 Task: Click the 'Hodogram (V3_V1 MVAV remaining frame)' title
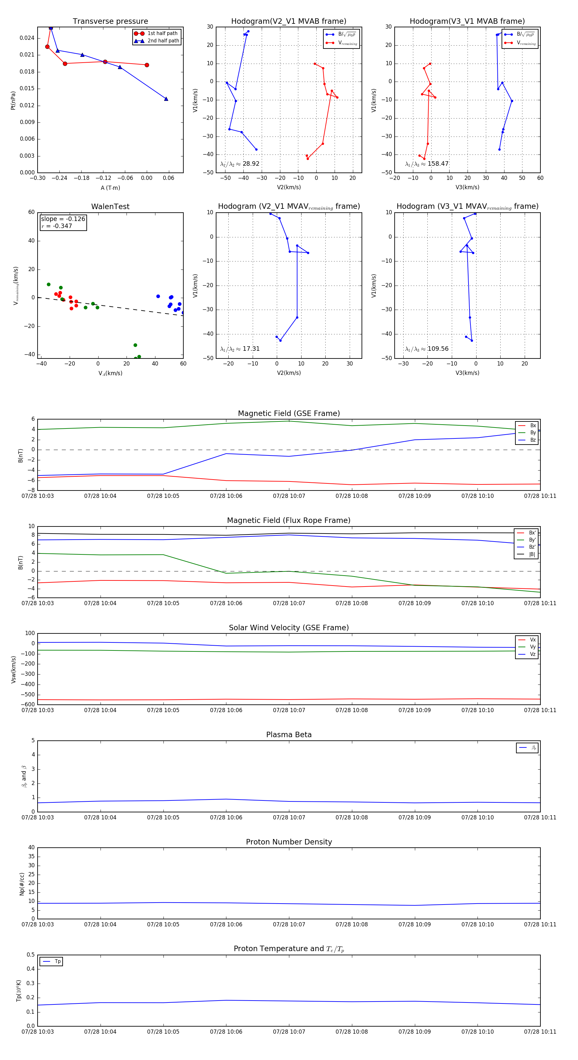[467, 207]
